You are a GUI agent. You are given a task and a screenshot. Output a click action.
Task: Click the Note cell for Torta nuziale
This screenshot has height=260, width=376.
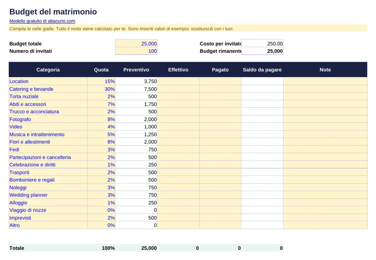325,96
